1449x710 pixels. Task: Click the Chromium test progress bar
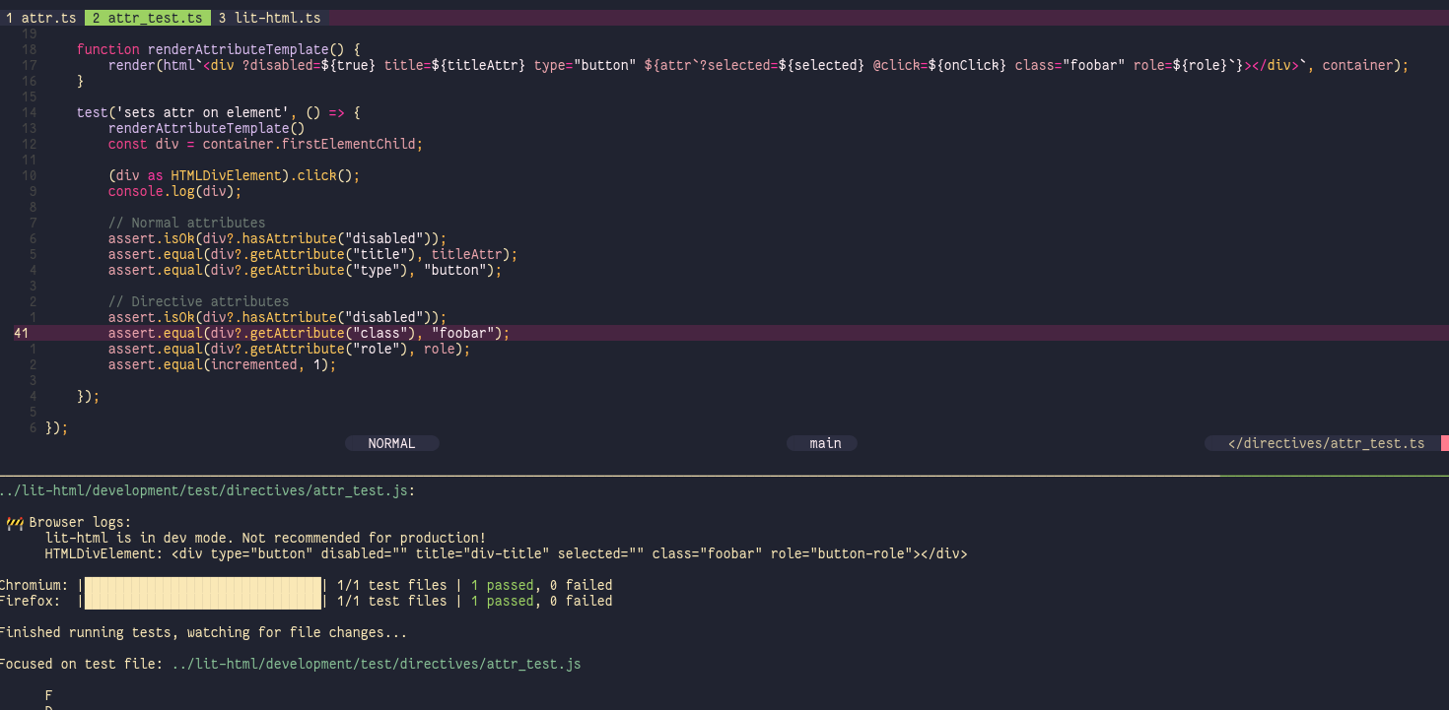pos(203,585)
